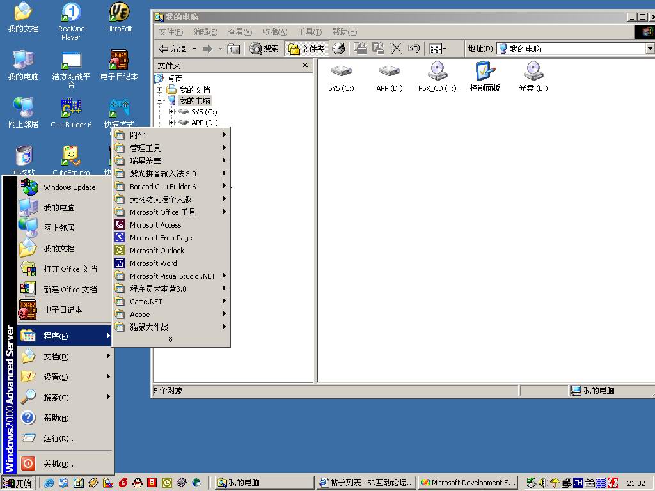Click the 开始 Start button

tap(17, 483)
